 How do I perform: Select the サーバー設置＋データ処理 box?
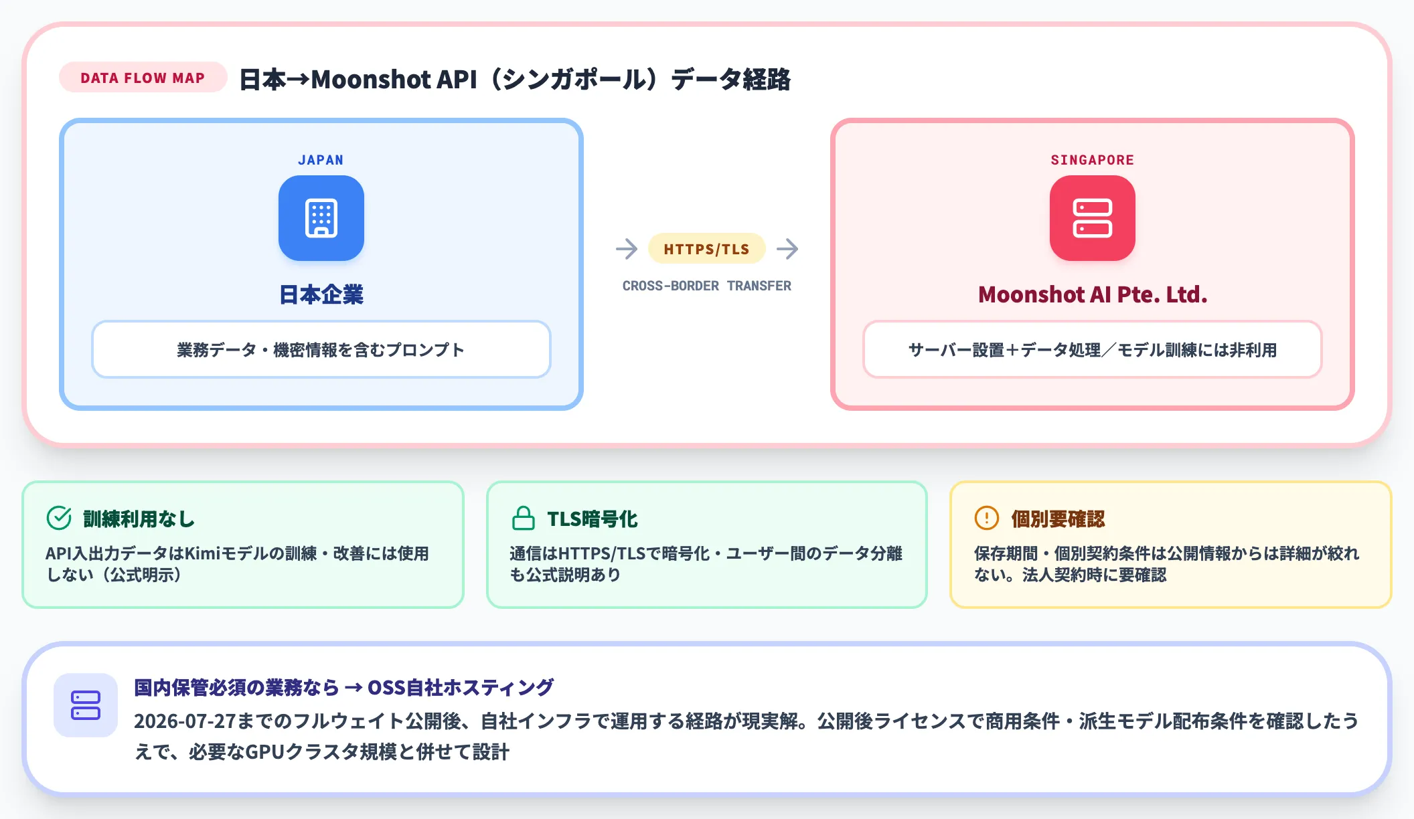(1093, 349)
